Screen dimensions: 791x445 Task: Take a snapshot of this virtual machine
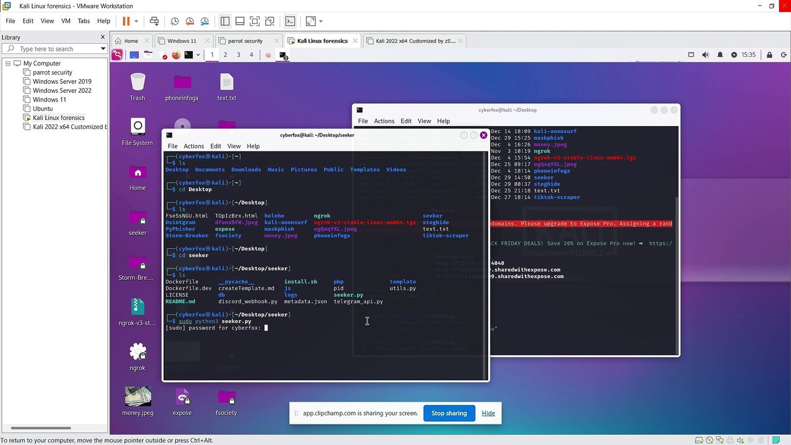click(175, 21)
